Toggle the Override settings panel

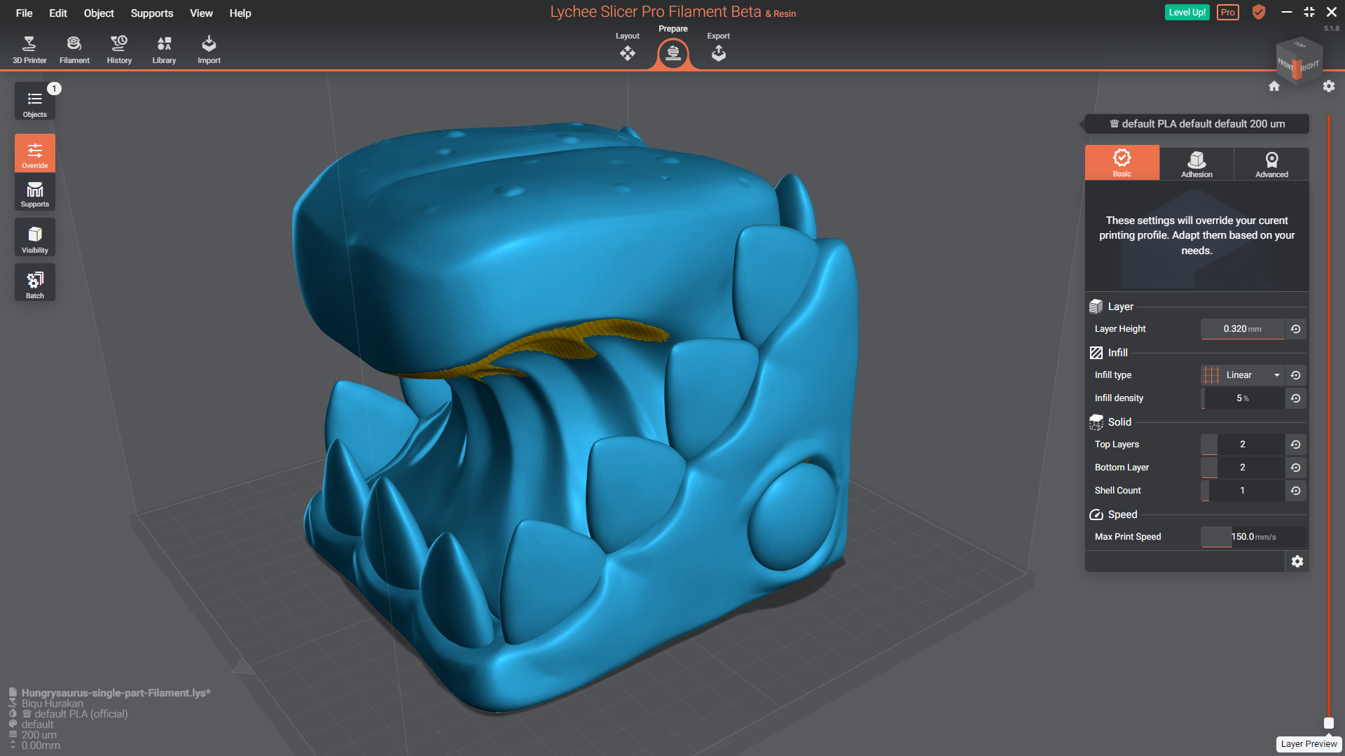tap(35, 153)
